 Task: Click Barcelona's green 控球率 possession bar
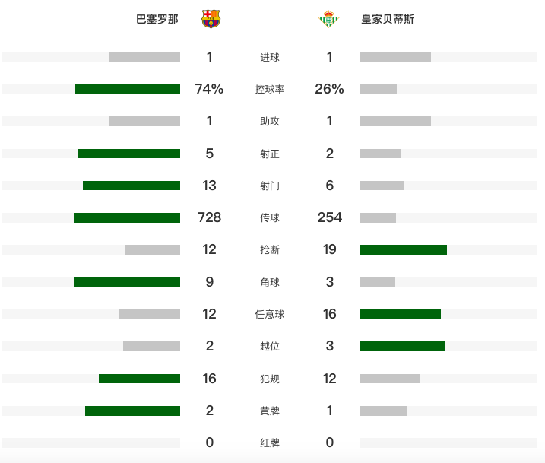point(128,90)
